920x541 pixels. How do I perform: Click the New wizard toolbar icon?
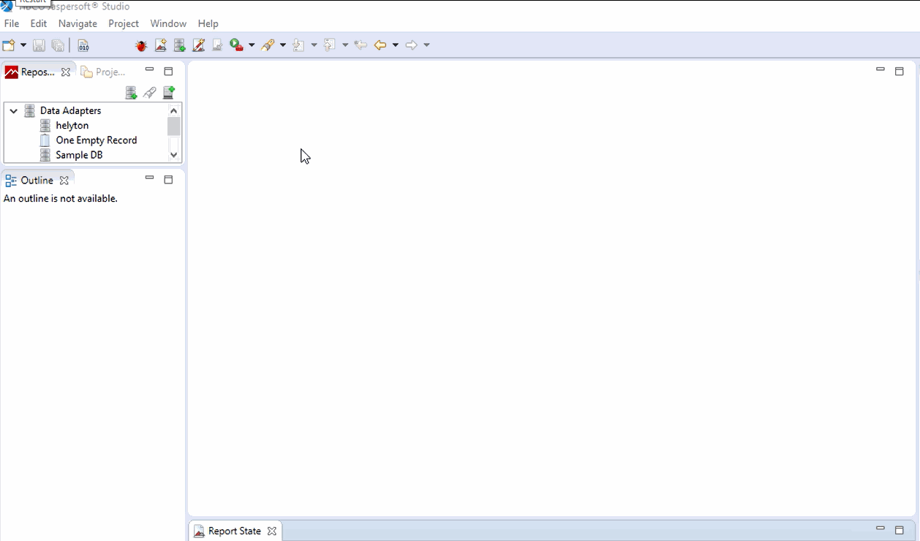pyautogui.click(x=10, y=45)
